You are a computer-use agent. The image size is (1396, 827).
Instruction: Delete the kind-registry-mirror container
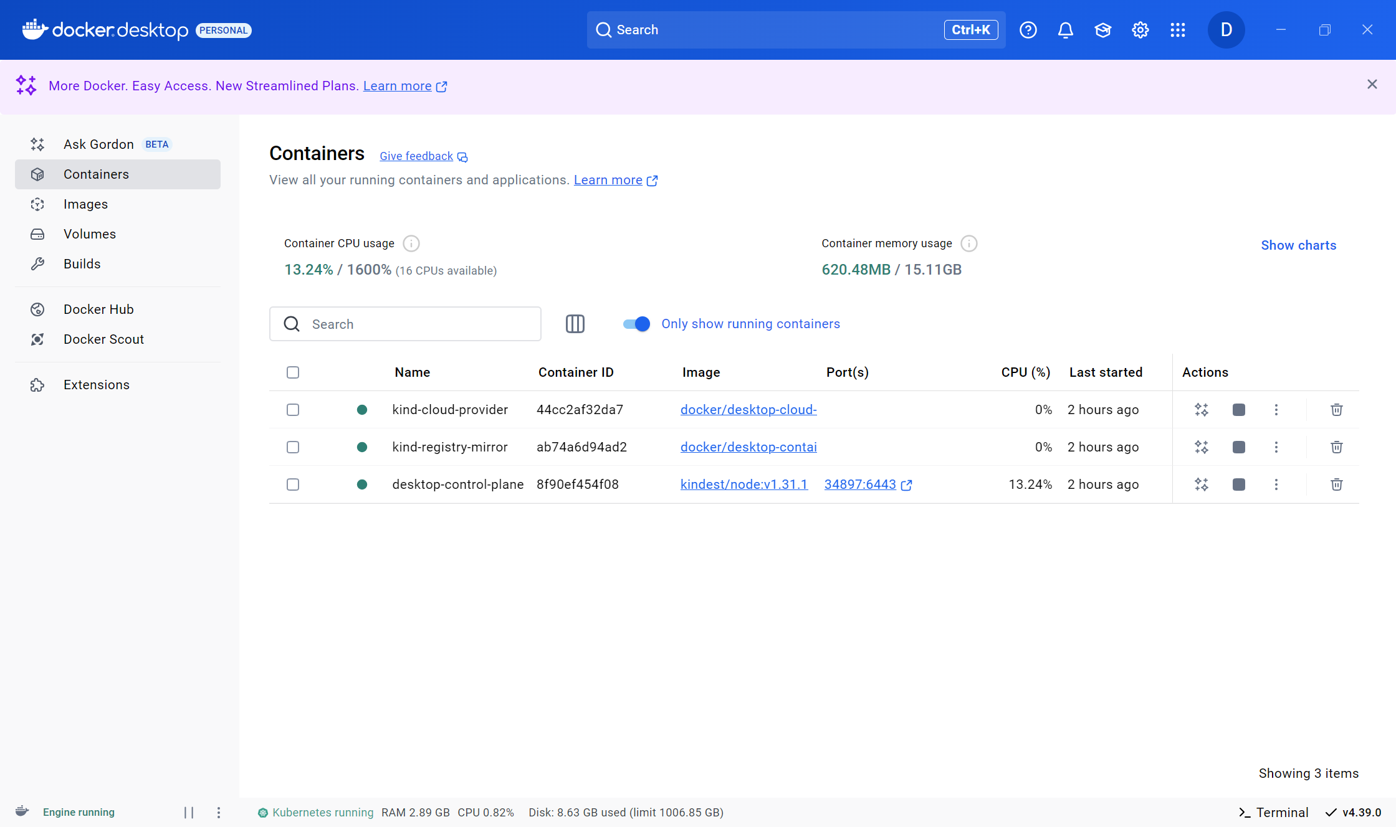pos(1337,447)
